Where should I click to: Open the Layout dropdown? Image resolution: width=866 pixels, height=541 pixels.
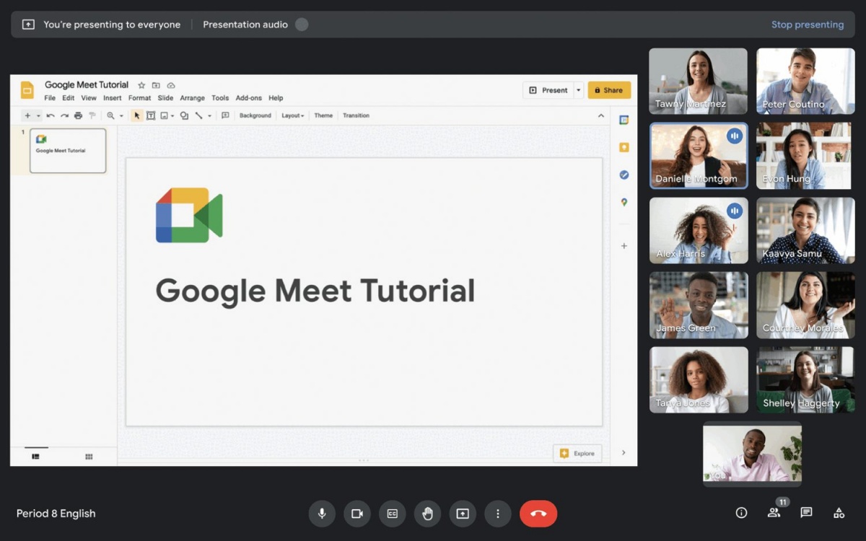(292, 115)
